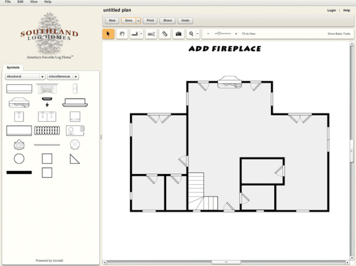Select the small narrow switch-plate symbol
The width and height of the screenshot is (356, 266).
click(x=75, y=88)
